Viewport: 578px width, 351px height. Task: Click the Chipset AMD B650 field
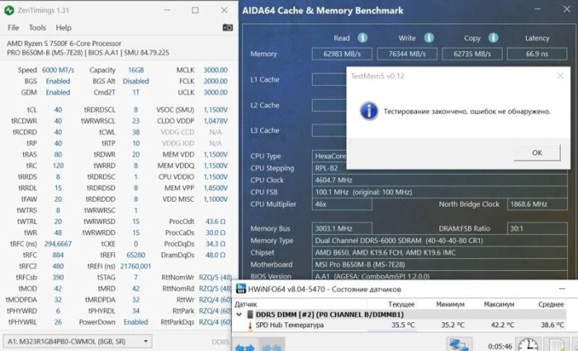439,252
